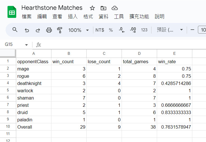Select the paladin cell
The width and height of the screenshot is (206, 142).
(x=34, y=120)
